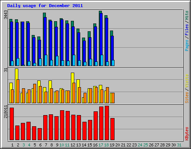Click day 7 on the x-axis

point(46,145)
